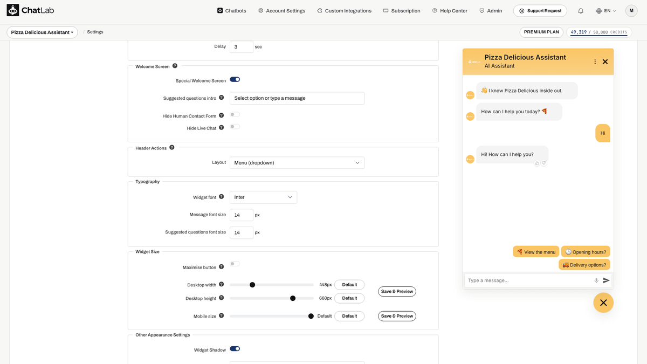
Task: Adjust the Desktop height slider handle
Action: (293, 298)
